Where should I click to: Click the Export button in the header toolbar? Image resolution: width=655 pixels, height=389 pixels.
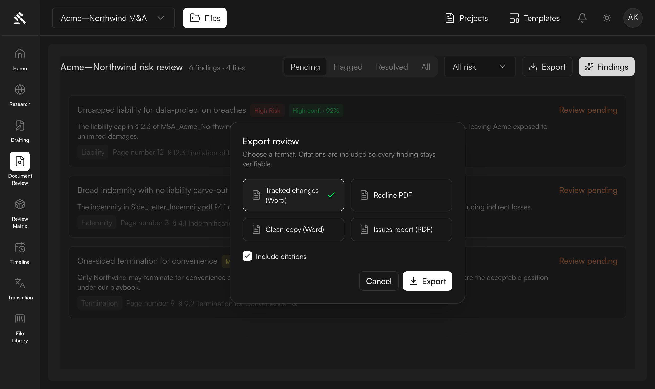547,67
